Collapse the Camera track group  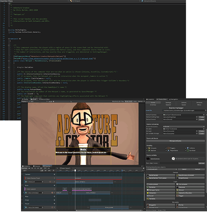click(22, 174)
